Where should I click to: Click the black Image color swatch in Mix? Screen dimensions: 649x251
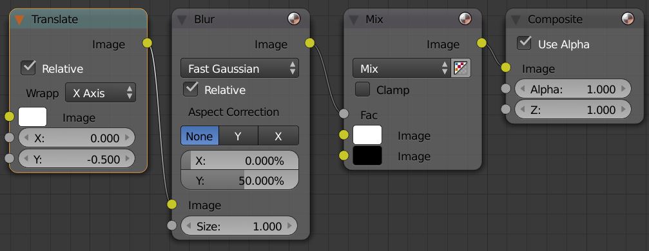point(367,156)
